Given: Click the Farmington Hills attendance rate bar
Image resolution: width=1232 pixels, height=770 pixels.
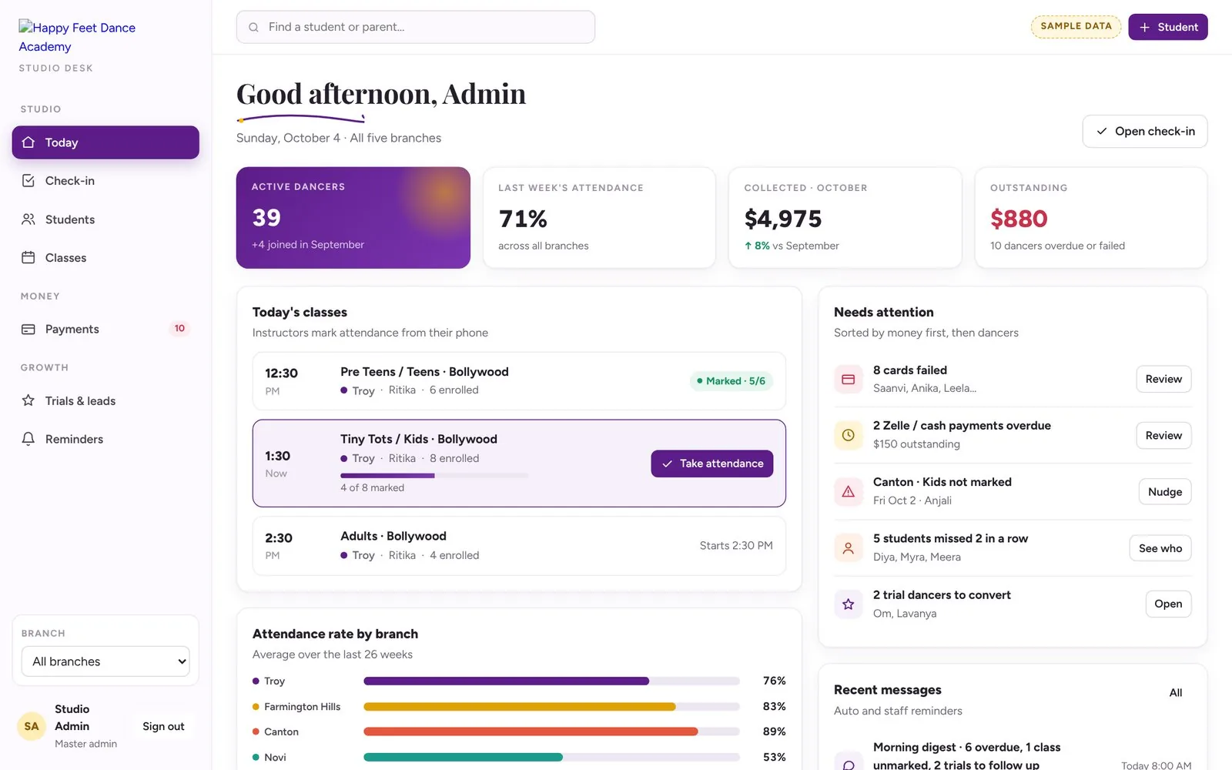Looking at the screenshot, I should [551, 707].
